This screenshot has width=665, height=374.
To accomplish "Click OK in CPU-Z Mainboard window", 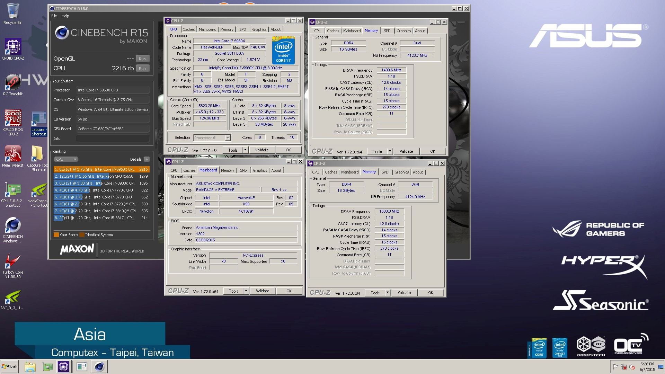I will 289,291.
